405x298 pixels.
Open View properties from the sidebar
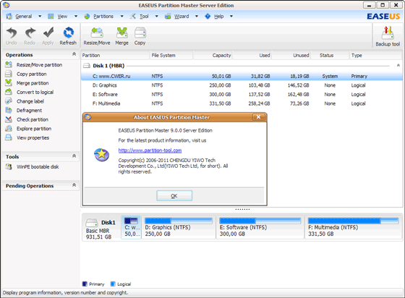pos(33,138)
